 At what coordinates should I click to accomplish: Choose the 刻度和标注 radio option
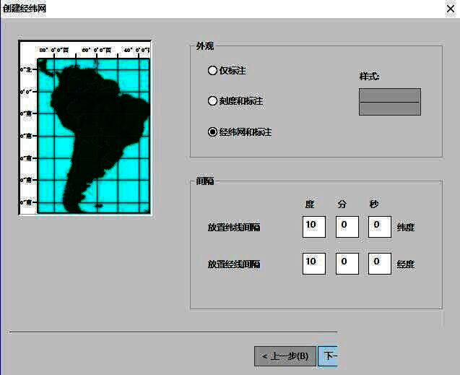coord(212,101)
